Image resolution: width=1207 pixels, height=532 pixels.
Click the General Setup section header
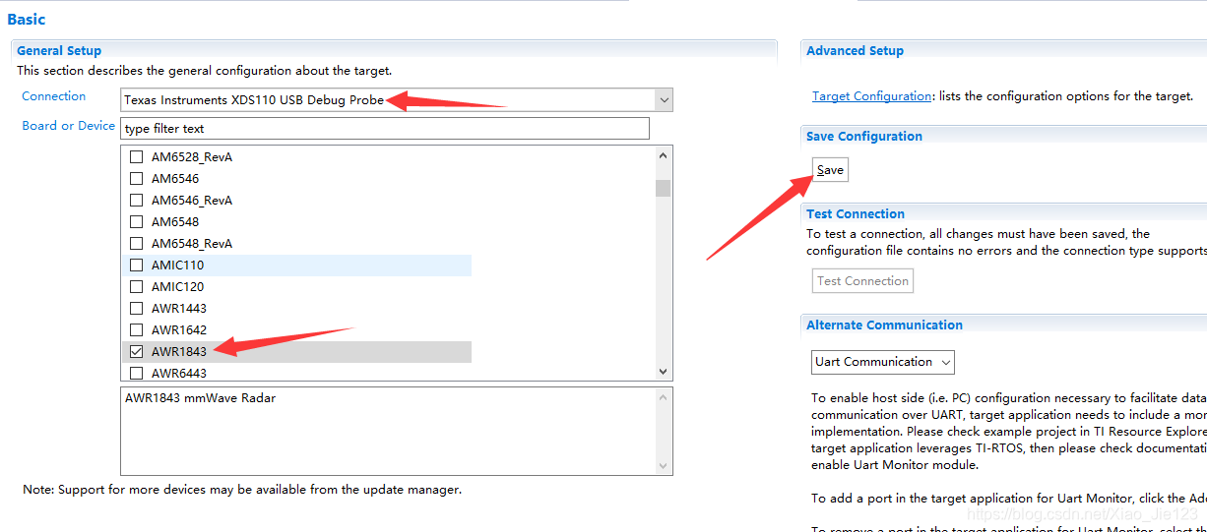pos(59,51)
